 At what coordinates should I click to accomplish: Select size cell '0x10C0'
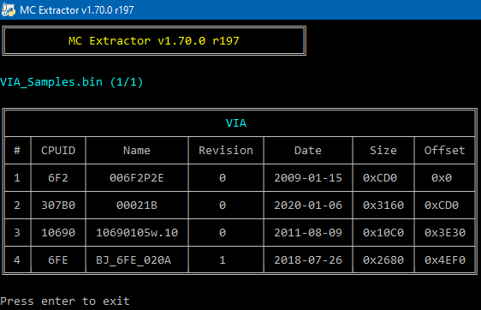tap(383, 233)
